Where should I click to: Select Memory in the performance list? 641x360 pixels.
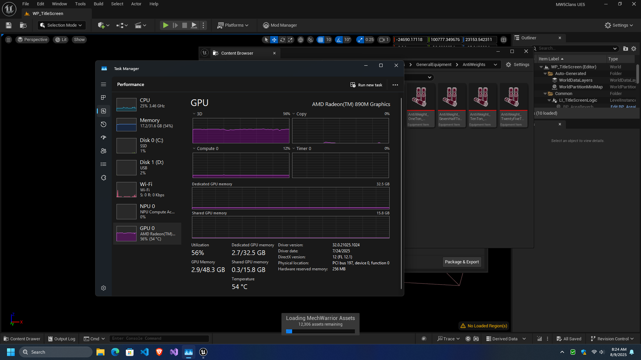147,124
